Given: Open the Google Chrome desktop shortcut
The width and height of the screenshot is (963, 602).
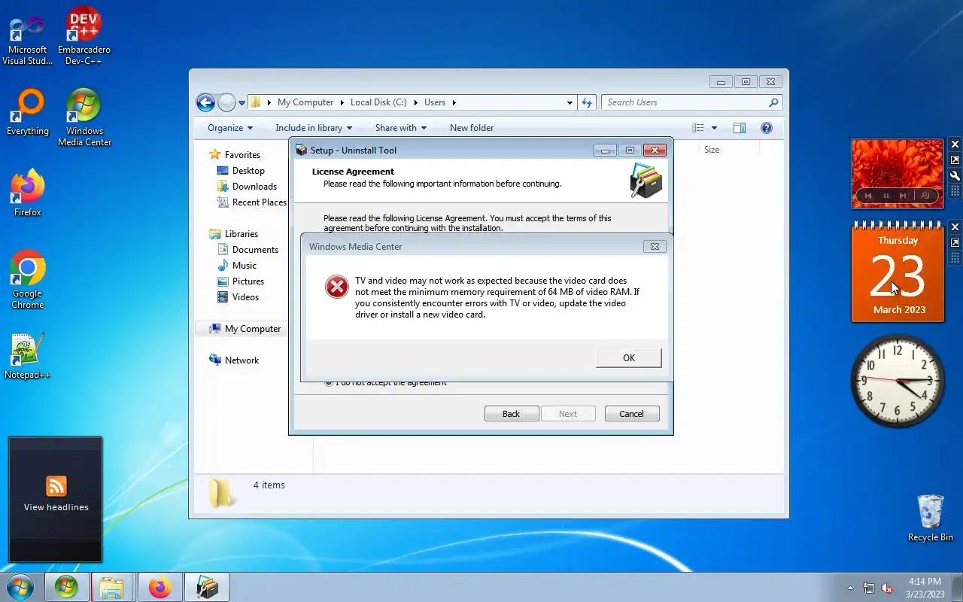Looking at the screenshot, I should [x=28, y=279].
